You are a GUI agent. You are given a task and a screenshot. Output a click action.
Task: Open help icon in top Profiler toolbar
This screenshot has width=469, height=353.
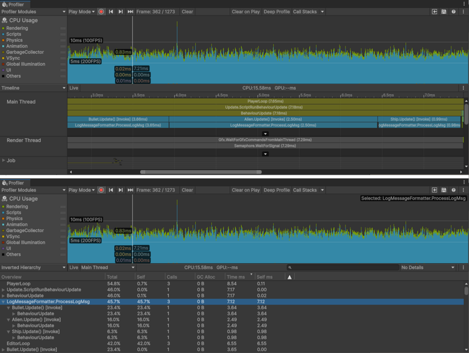tap(454, 12)
